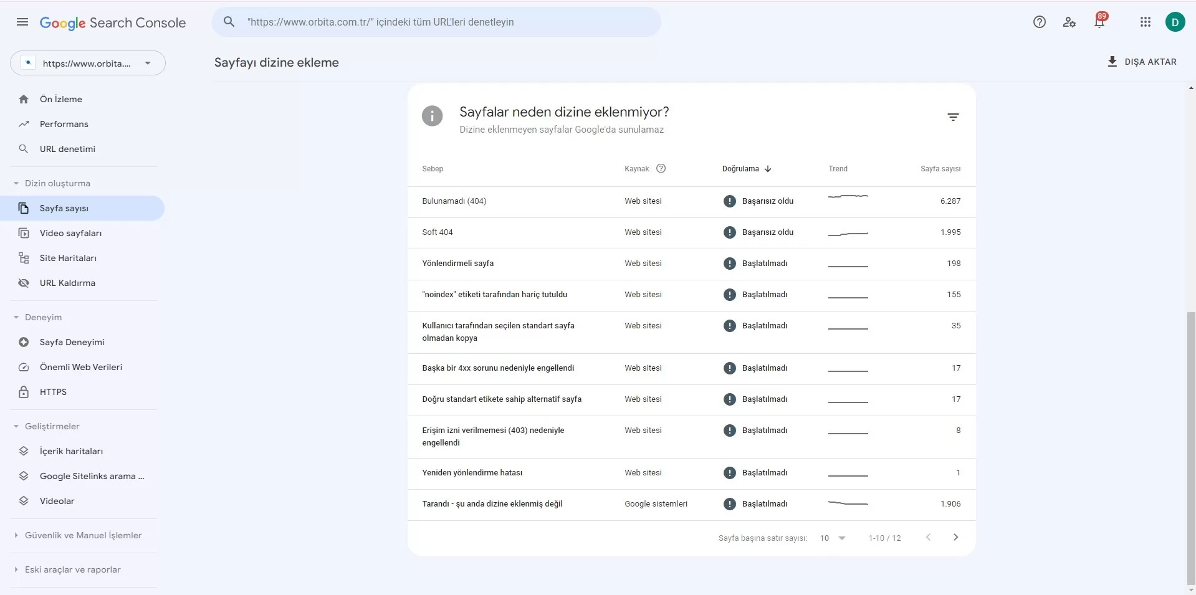Screen dimensions: 1196x595
Task: Click the search magnifier icon
Action: pyautogui.click(x=229, y=22)
